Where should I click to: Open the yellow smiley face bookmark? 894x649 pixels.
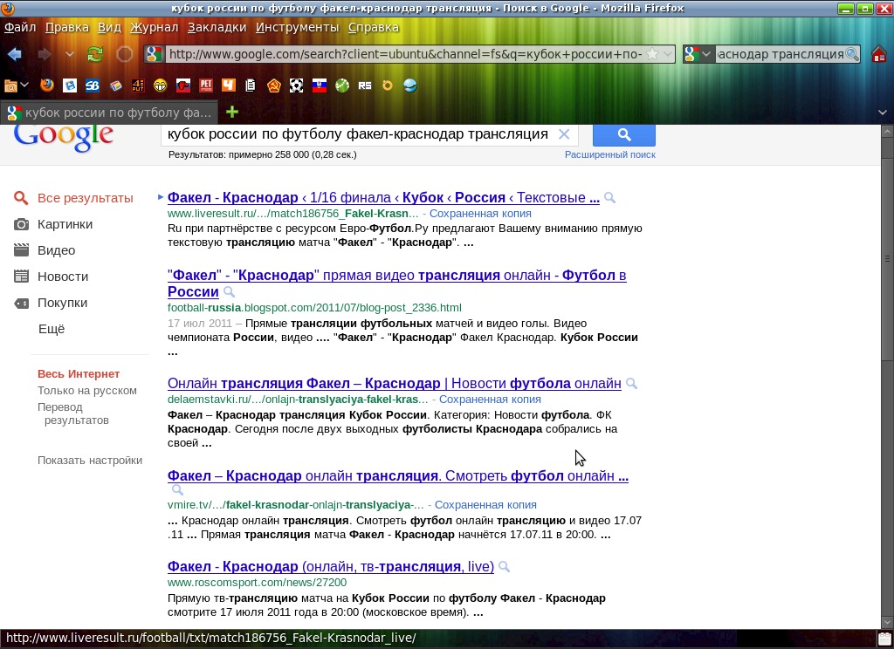coord(161,85)
